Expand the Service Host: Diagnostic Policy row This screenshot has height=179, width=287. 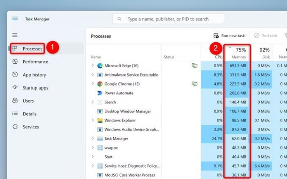[93, 166]
